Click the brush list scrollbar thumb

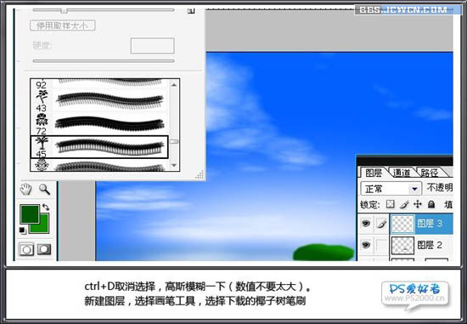[x=174, y=141]
